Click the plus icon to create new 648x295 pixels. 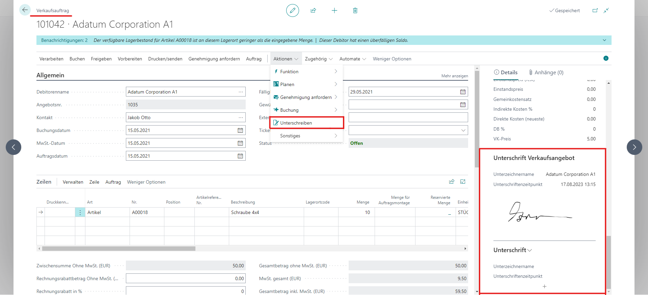[x=334, y=10]
